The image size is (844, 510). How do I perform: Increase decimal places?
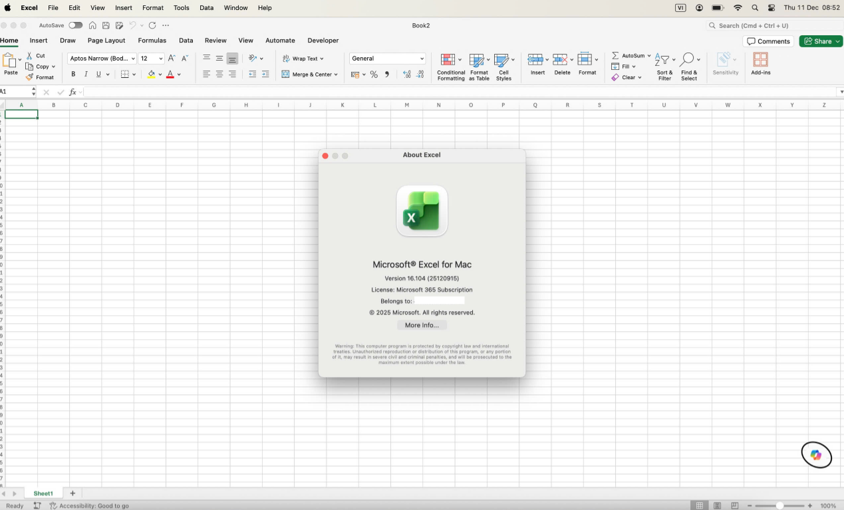[x=407, y=74]
